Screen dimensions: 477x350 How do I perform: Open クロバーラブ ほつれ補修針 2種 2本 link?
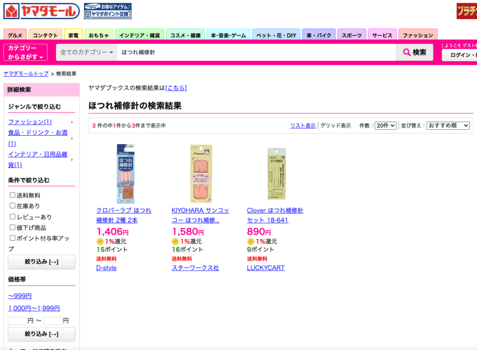(123, 215)
